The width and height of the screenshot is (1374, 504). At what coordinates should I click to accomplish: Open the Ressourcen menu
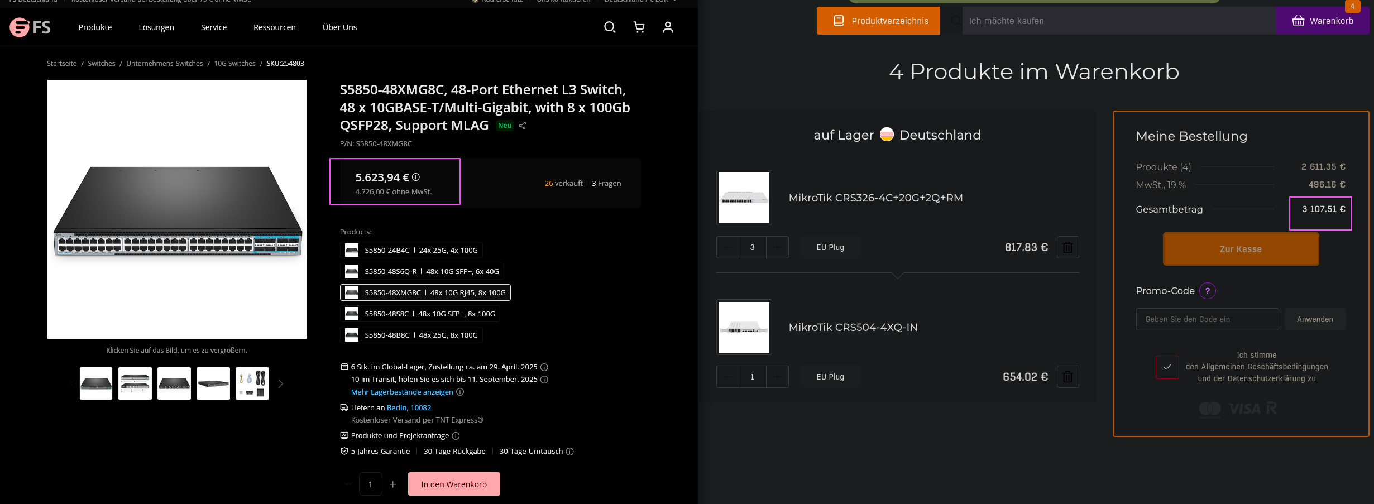pos(275,27)
